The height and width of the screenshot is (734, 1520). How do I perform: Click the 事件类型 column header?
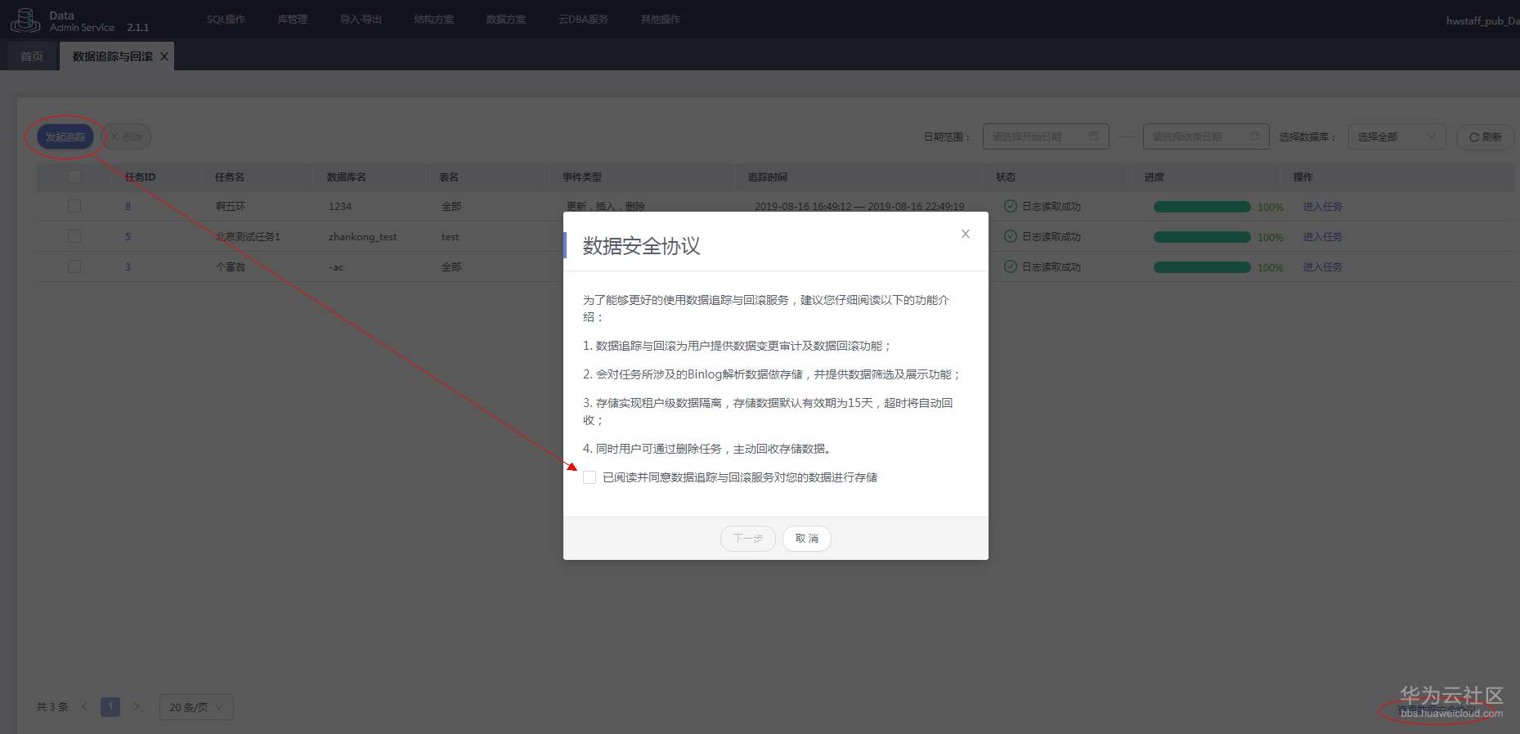click(x=582, y=177)
